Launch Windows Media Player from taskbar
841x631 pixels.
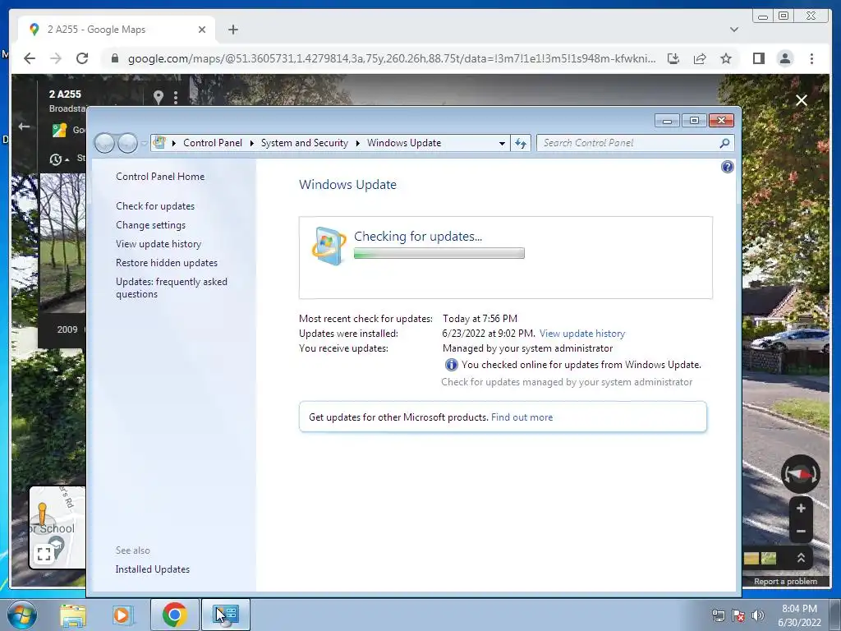click(x=123, y=615)
